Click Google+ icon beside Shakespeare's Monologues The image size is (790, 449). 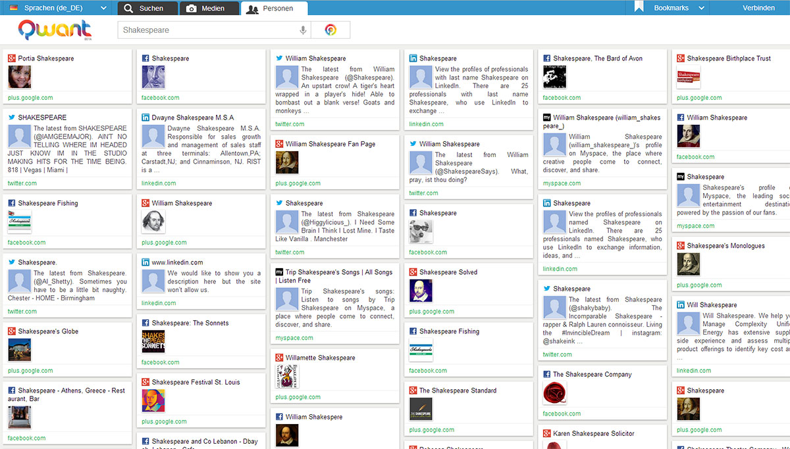point(681,246)
